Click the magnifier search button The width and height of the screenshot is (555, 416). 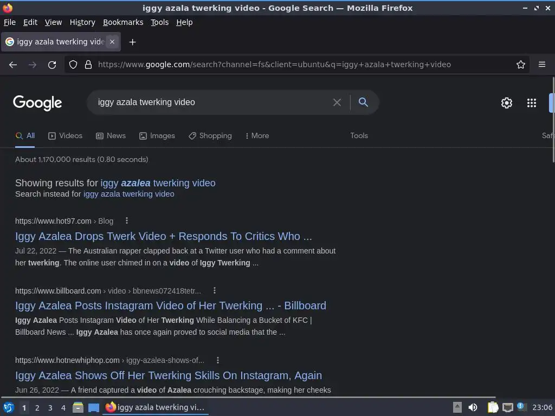(x=363, y=102)
